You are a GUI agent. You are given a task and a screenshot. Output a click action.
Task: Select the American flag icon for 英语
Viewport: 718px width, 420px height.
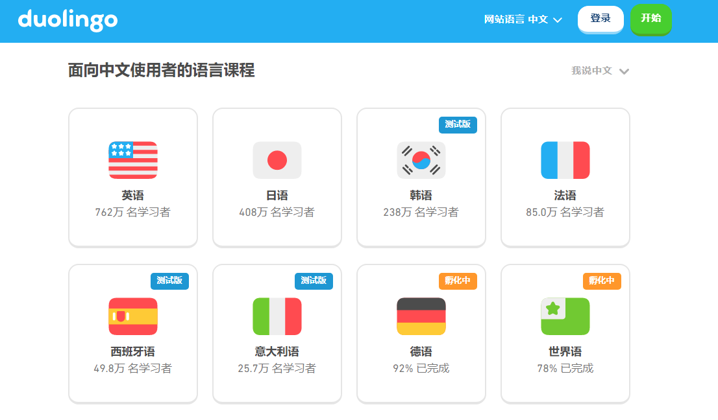pos(133,160)
